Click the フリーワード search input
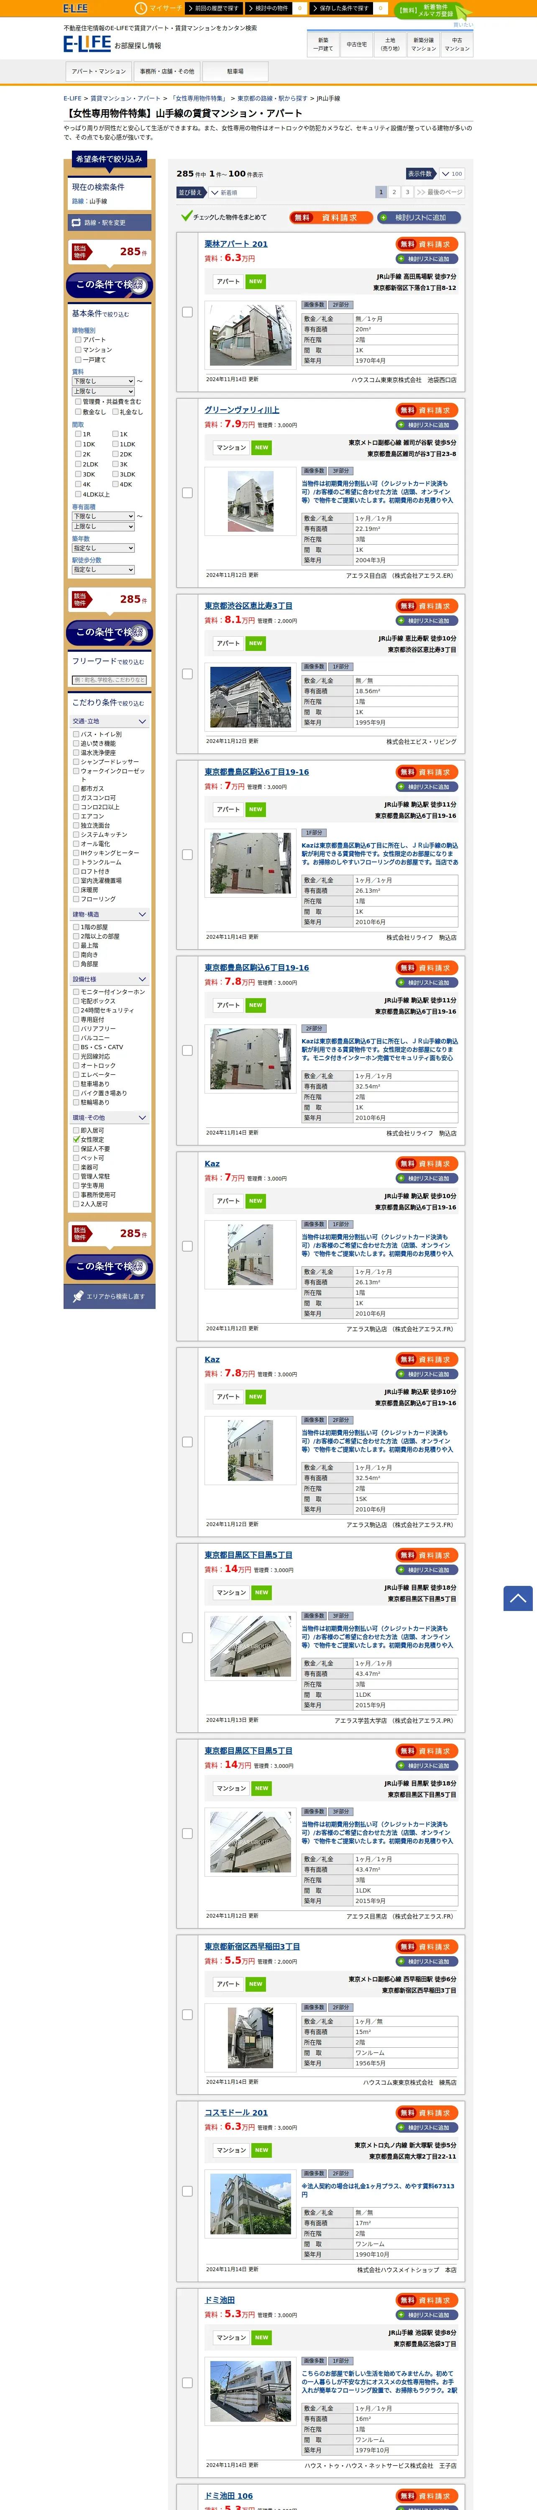This screenshot has height=2510, width=537. (x=109, y=680)
